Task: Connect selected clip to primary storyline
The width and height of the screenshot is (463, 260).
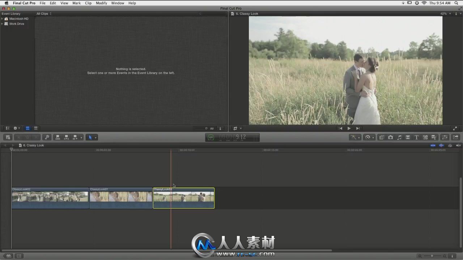Action: pyautogui.click(x=57, y=137)
